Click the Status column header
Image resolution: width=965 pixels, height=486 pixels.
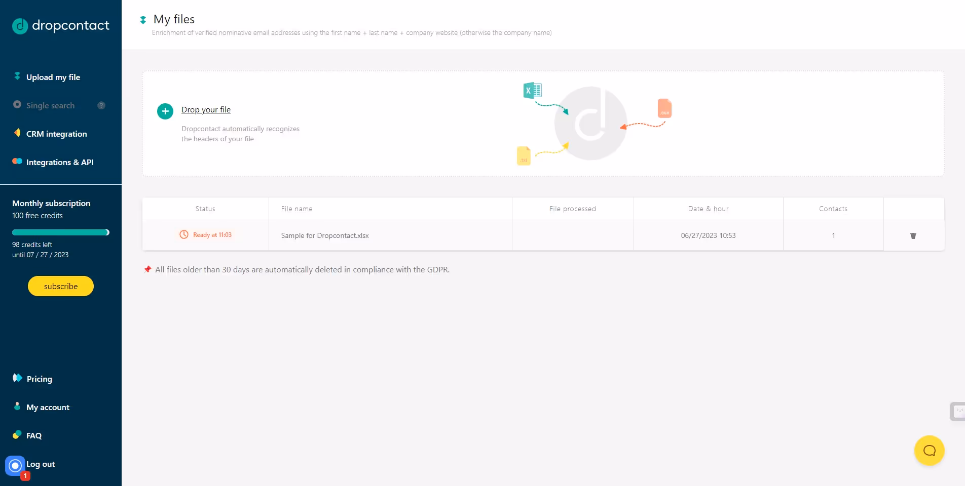(x=205, y=209)
